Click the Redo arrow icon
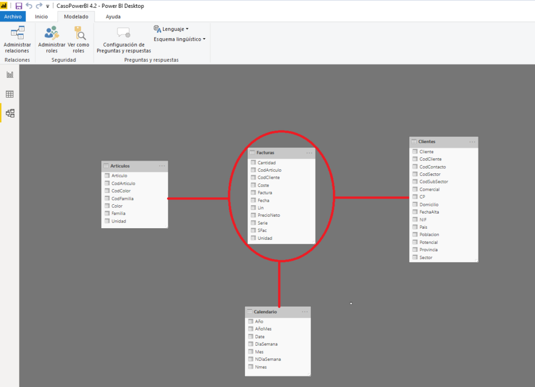This screenshot has height=387, width=535. 38,5
